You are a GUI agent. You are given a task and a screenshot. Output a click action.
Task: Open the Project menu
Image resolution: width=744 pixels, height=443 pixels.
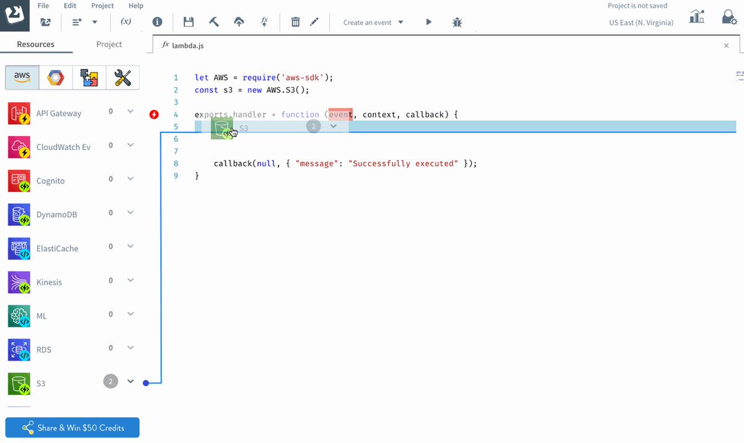[102, 6]
